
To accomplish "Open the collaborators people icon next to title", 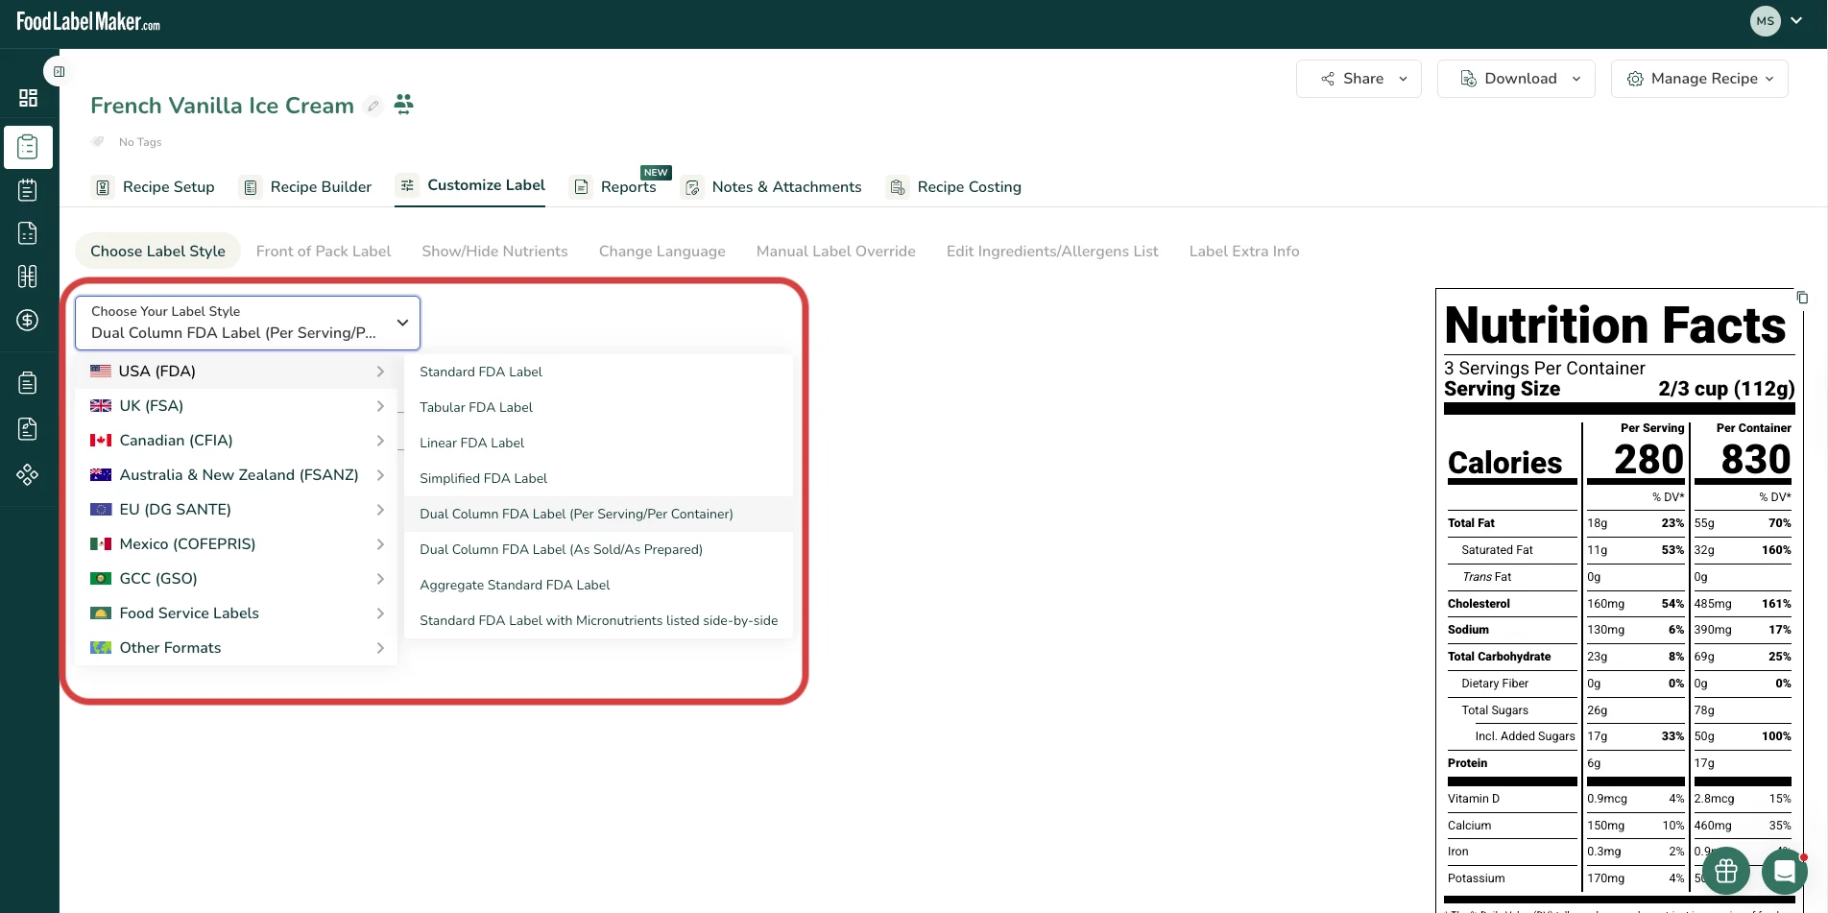I will pos(404,104).
